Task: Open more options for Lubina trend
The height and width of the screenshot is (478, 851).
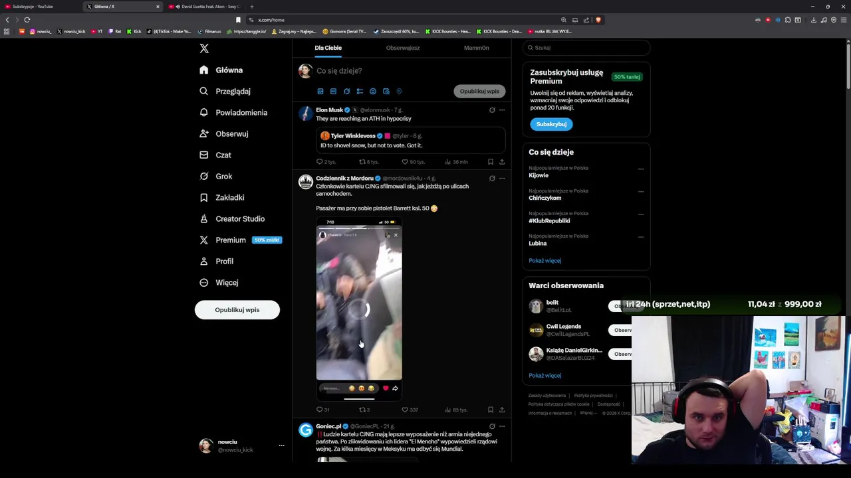Action: (x=641, y=236)
